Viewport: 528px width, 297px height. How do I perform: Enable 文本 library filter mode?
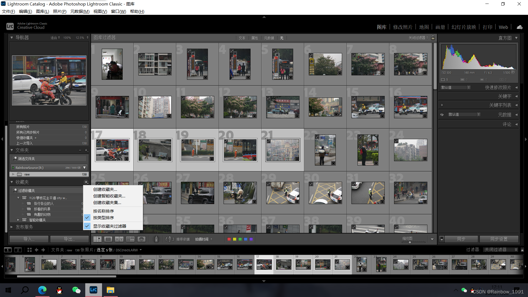242,38
